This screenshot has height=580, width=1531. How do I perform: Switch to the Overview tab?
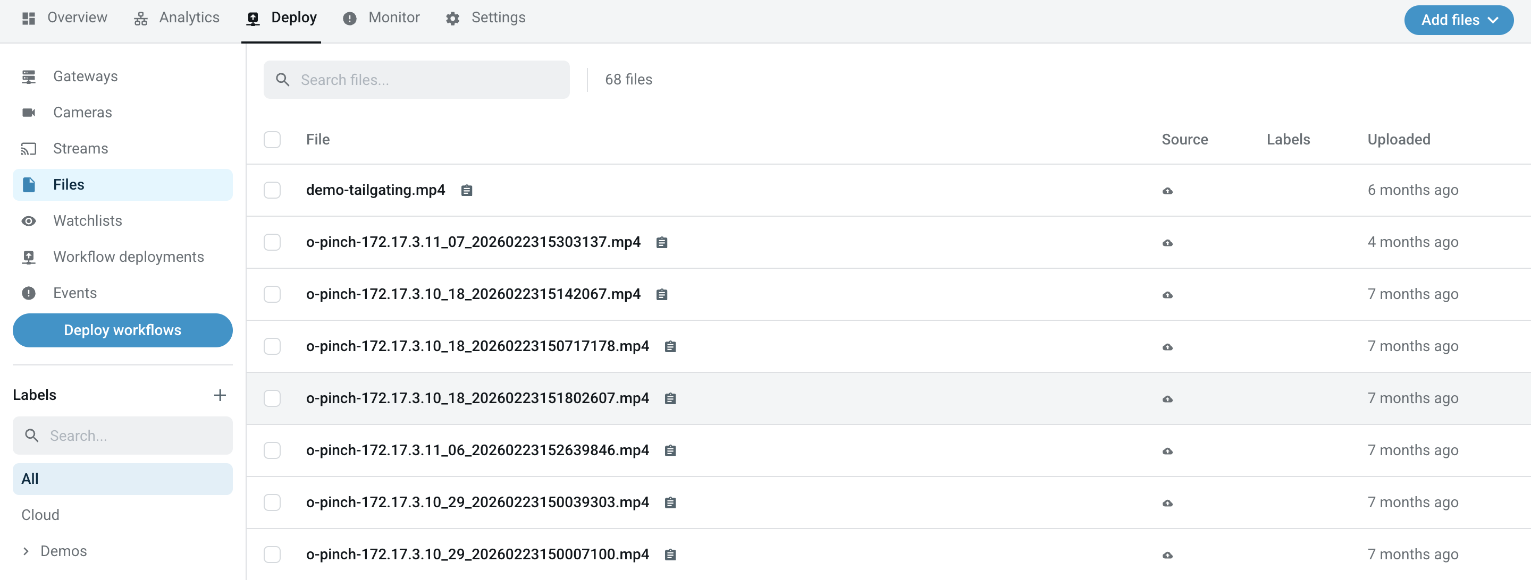[x=65, y=18]
